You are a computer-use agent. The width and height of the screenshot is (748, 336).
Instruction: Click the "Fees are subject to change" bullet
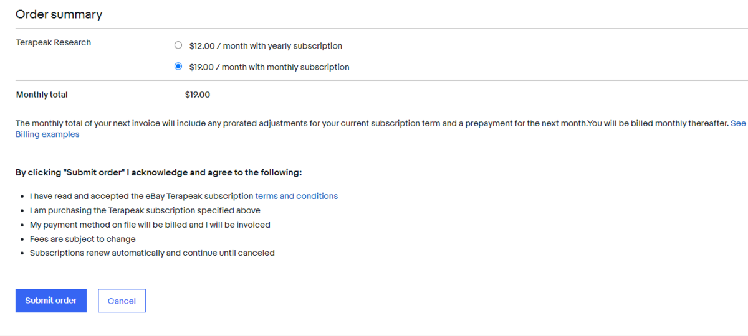82,239
